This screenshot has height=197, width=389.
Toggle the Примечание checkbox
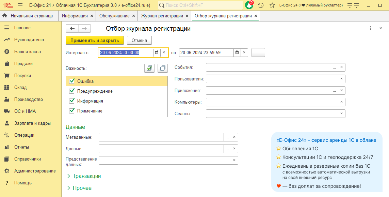[x=72, y=111]
